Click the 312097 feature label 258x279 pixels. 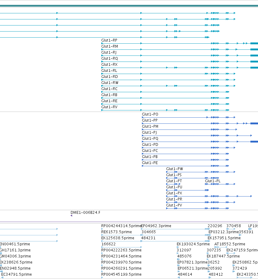click(184, 250)
